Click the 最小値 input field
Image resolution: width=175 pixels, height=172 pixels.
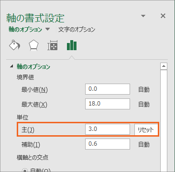click(x=108, y=89)
